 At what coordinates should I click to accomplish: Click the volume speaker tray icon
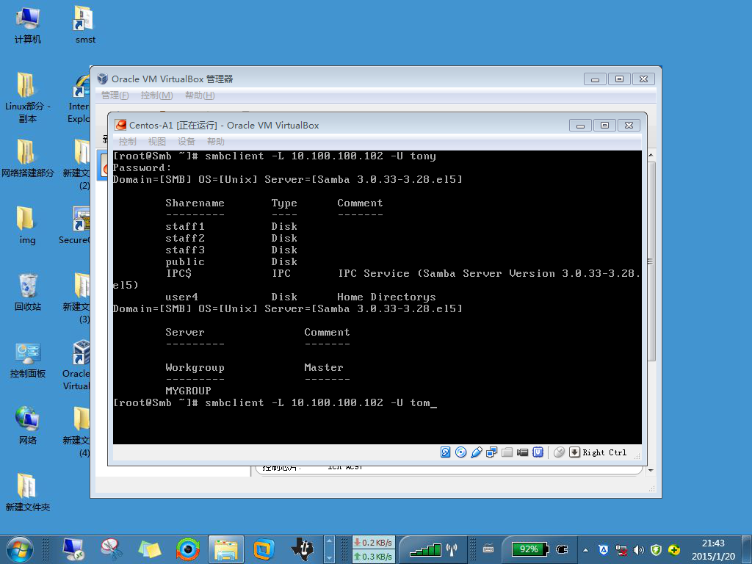click(638, 550)
